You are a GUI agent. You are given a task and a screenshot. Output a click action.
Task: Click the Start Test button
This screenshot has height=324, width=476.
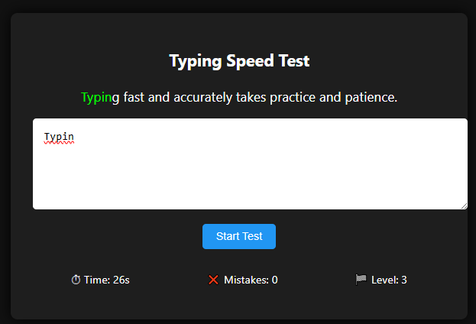[x=238, y=236]
